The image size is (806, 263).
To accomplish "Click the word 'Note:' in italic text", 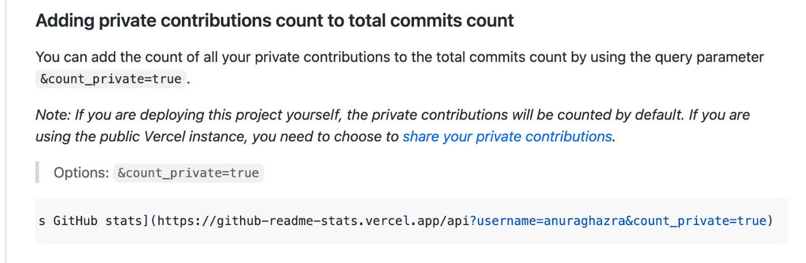I will [52, 115].
